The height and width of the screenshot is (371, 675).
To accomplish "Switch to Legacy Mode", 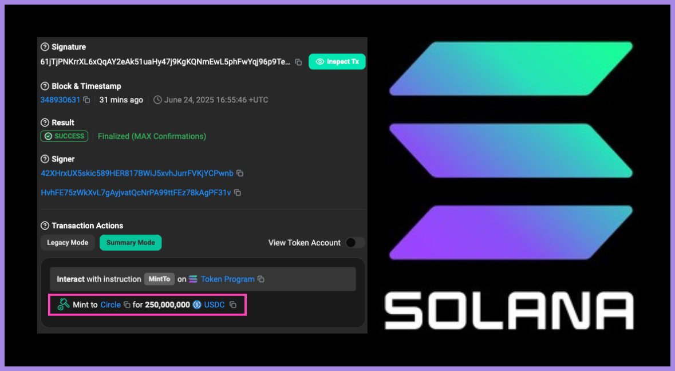I will [x=68, y=243].
